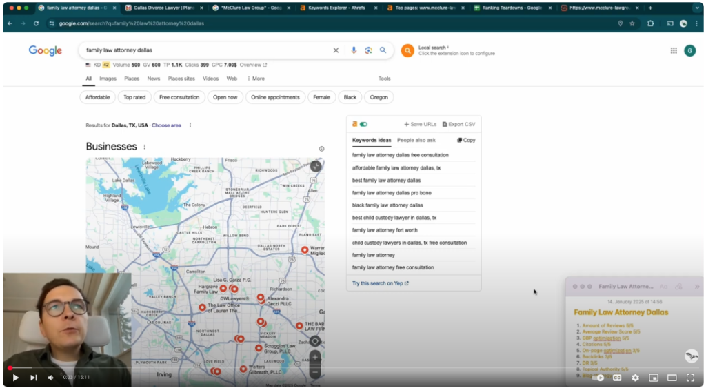The image size is (706, 388).
Task: Toggle closed captions CC
Action: pos(617,378)
